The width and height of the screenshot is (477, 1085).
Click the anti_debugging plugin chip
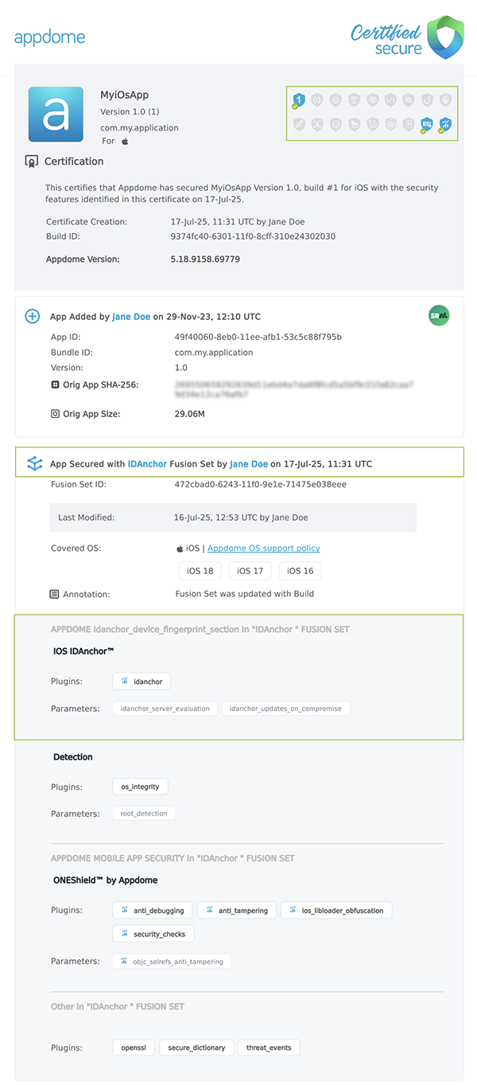[x=152, y=910]
